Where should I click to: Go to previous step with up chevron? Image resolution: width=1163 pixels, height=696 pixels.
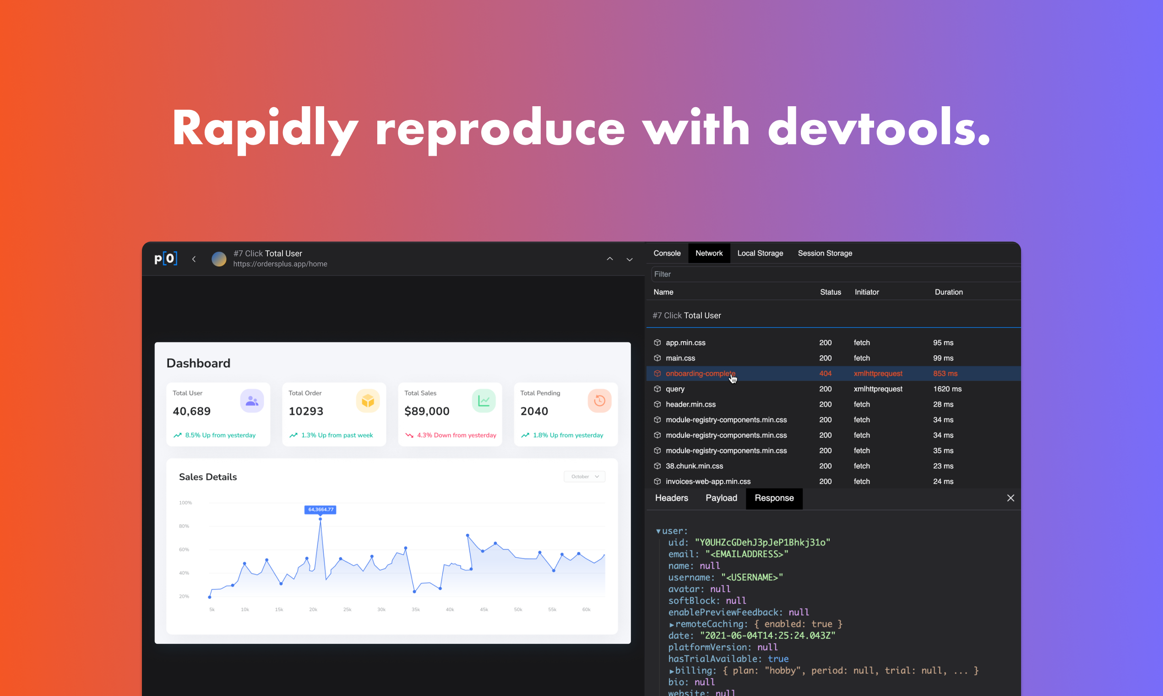(609, 259)
